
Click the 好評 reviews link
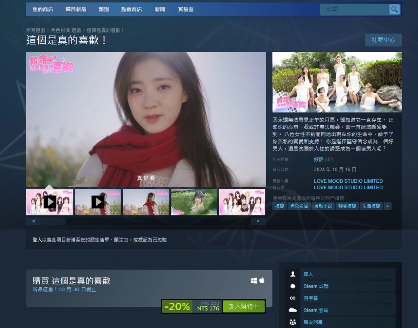(x=318, y=159)
